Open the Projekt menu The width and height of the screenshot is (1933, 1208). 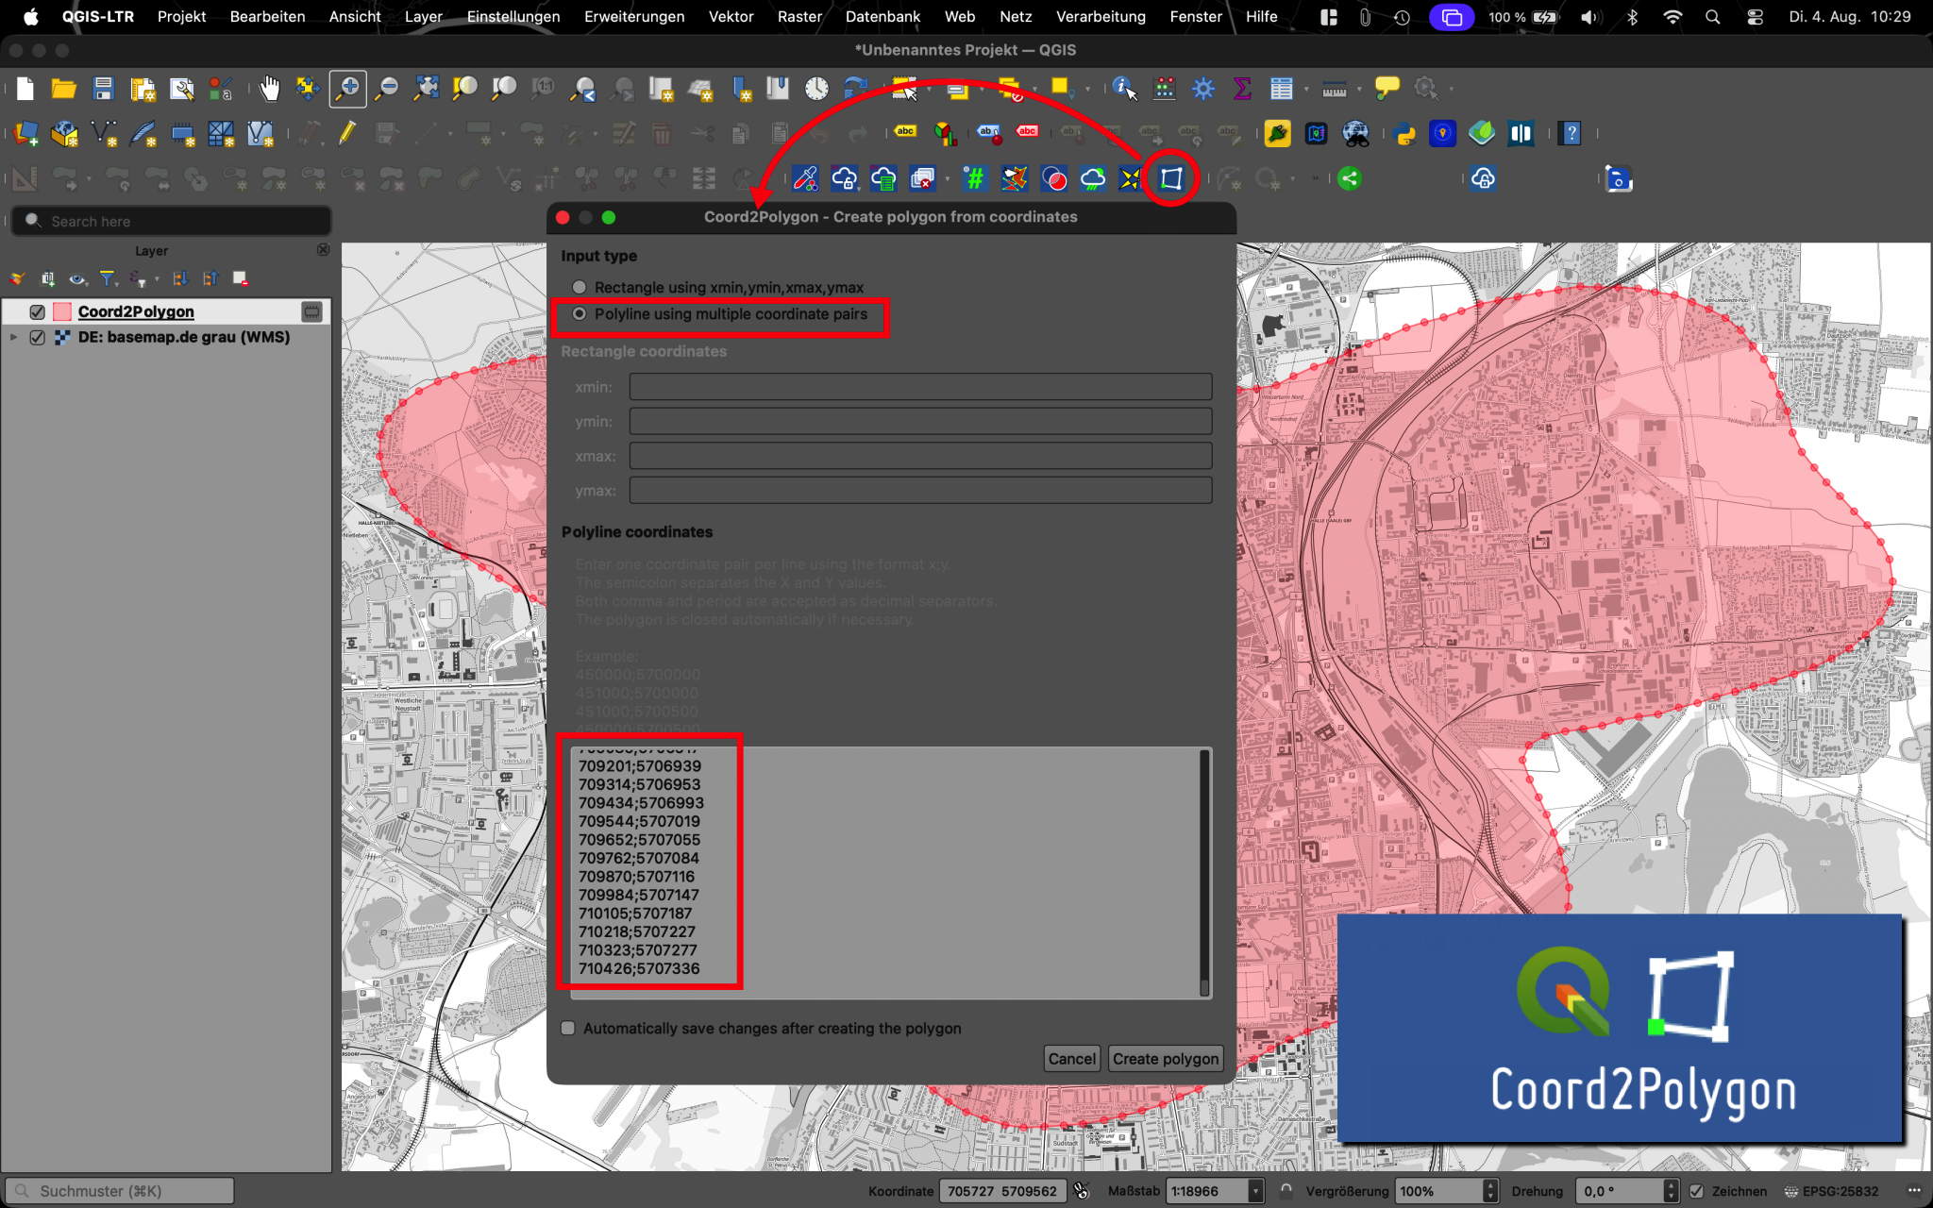[x=181, y=16]
